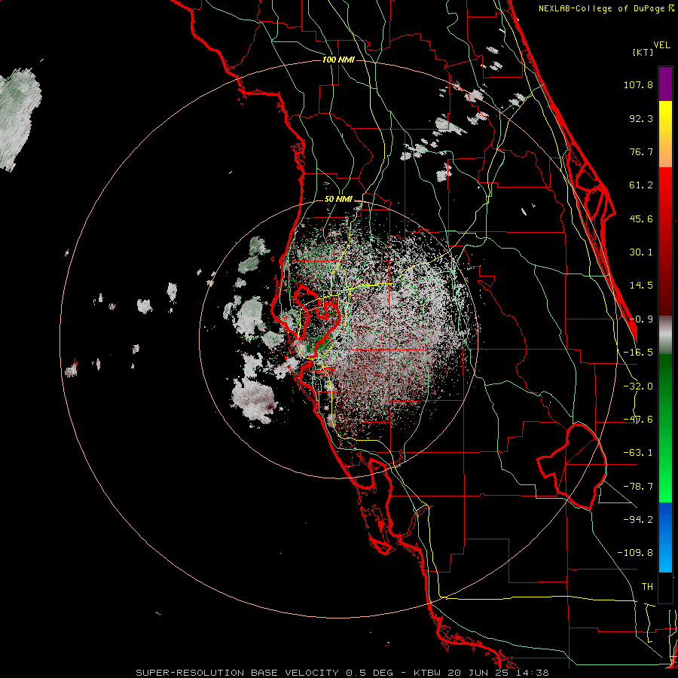This screenshot has width=678, height=678.
Task: Click the VEL legend title
Action: coord(662,45)
